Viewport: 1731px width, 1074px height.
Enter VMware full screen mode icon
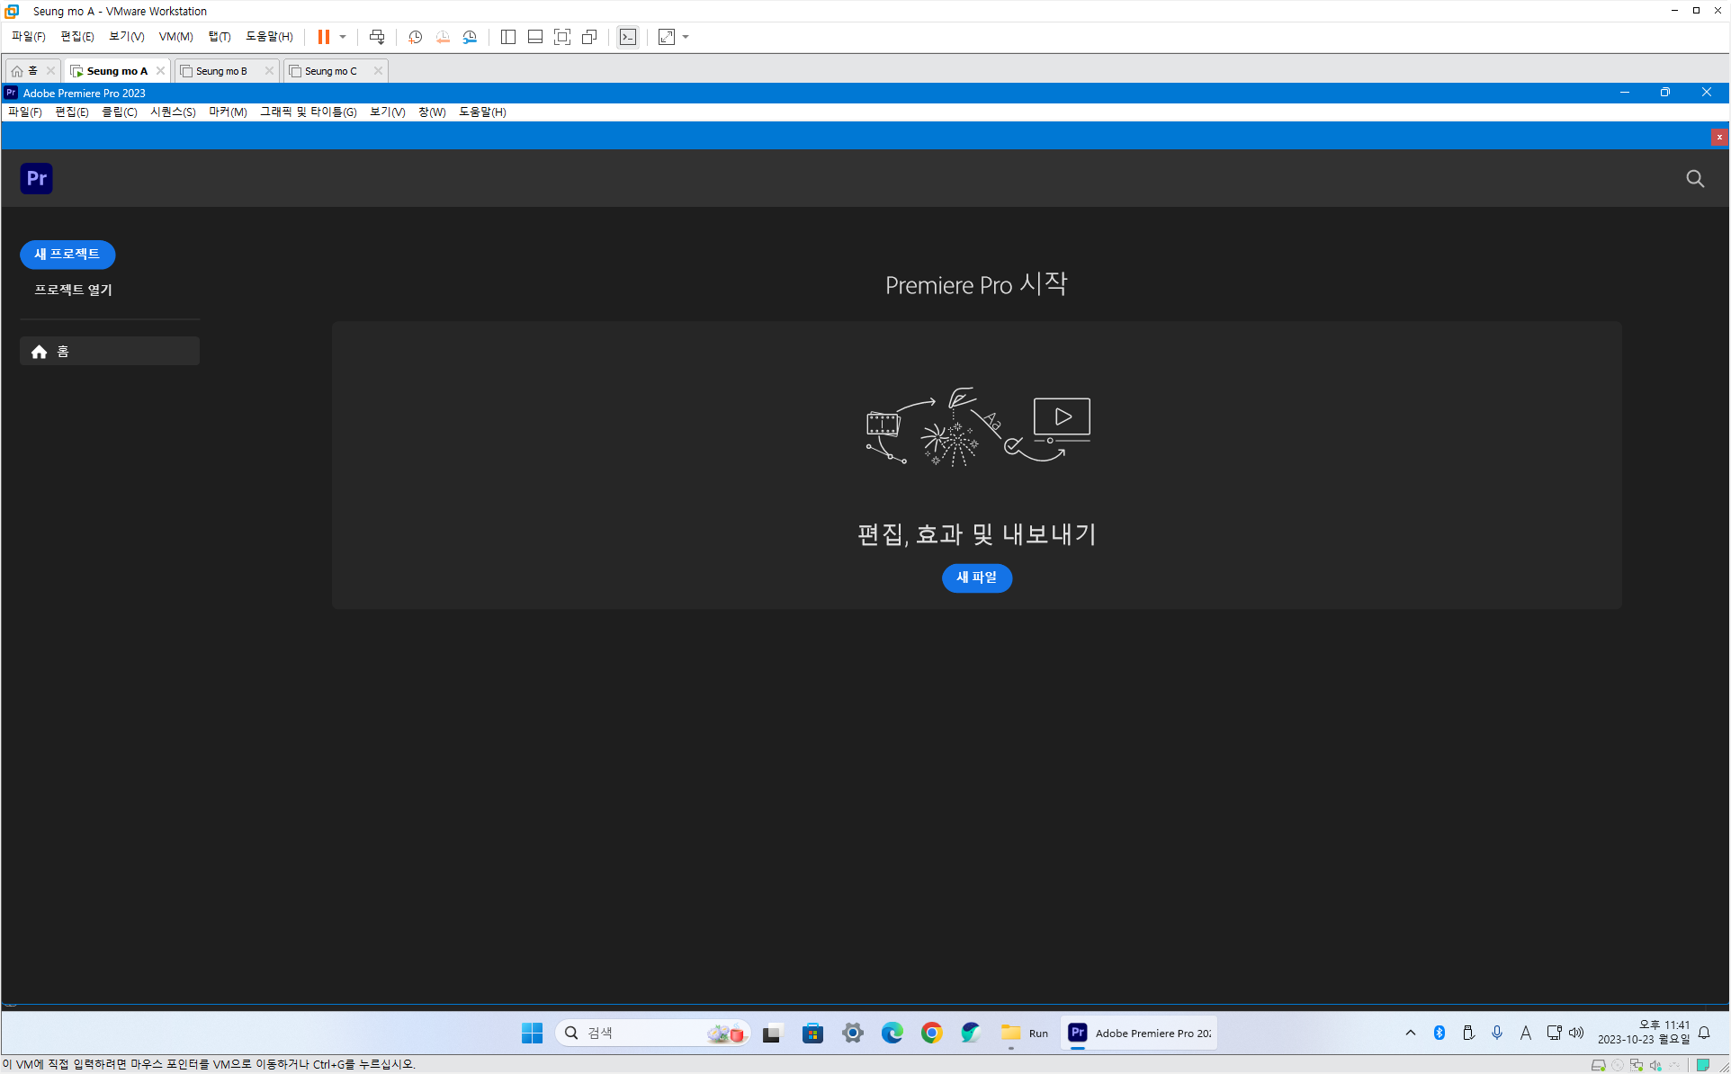[x=562, y=37]
